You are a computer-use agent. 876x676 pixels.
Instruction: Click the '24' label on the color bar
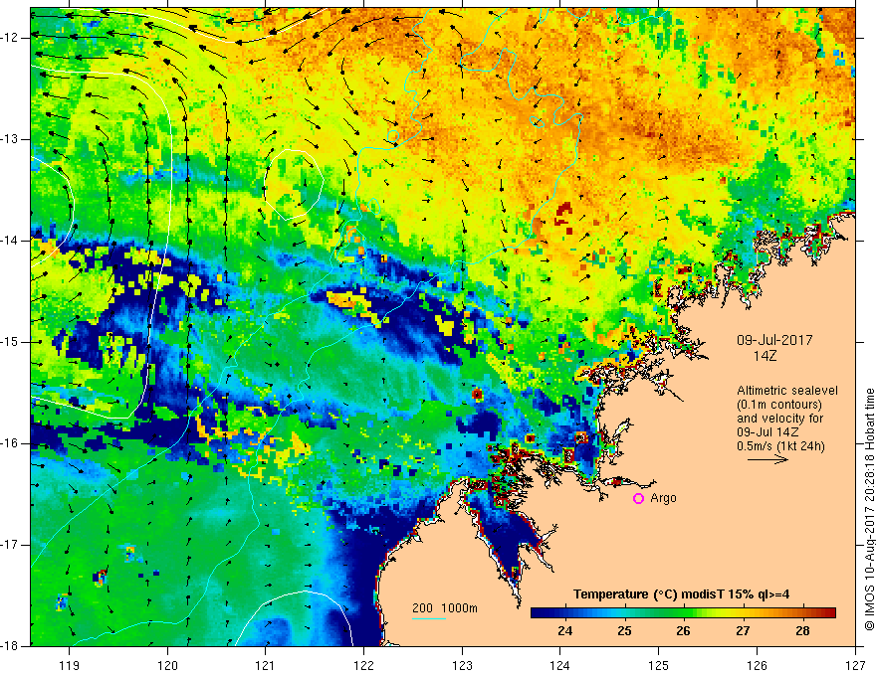[564, 631]
